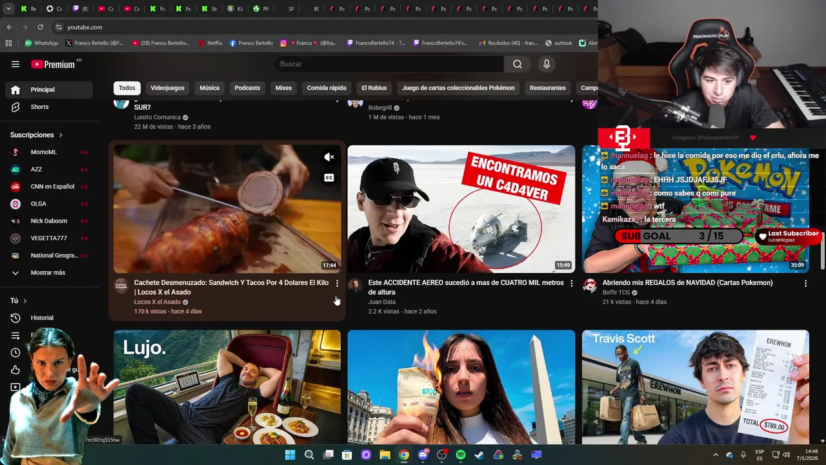This screenshot has width=826, height=465.
Task: Open thumbnail of girl burning 1000 banknote
Action: (x=461, y=387)
